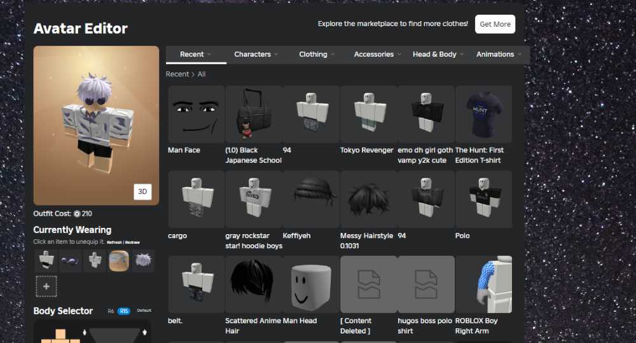Click the Get More button
The image size is (636, 343).
point(495,24)
